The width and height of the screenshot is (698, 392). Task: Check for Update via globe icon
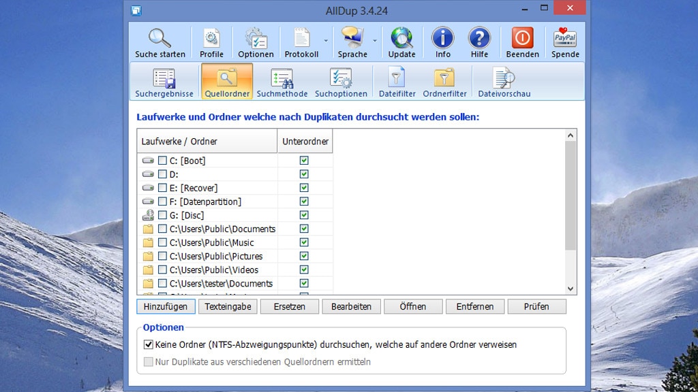pos(401,38)
